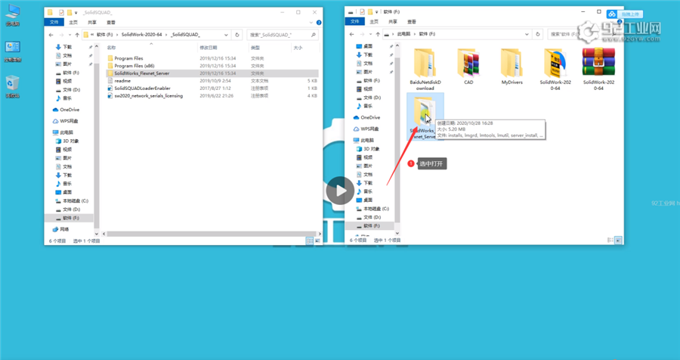Select the CAD folder
680x360 pixels.
tap(468, 66)
